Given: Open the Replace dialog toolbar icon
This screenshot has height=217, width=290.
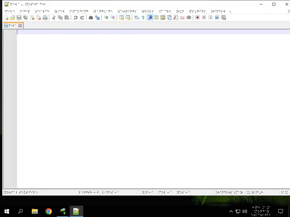Looking at the screenshot, I should coord(97,18).
